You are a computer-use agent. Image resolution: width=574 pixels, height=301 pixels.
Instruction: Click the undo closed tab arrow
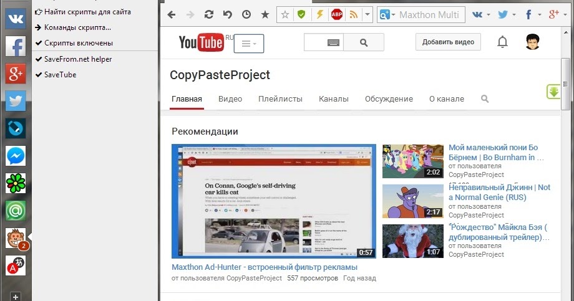228,14
